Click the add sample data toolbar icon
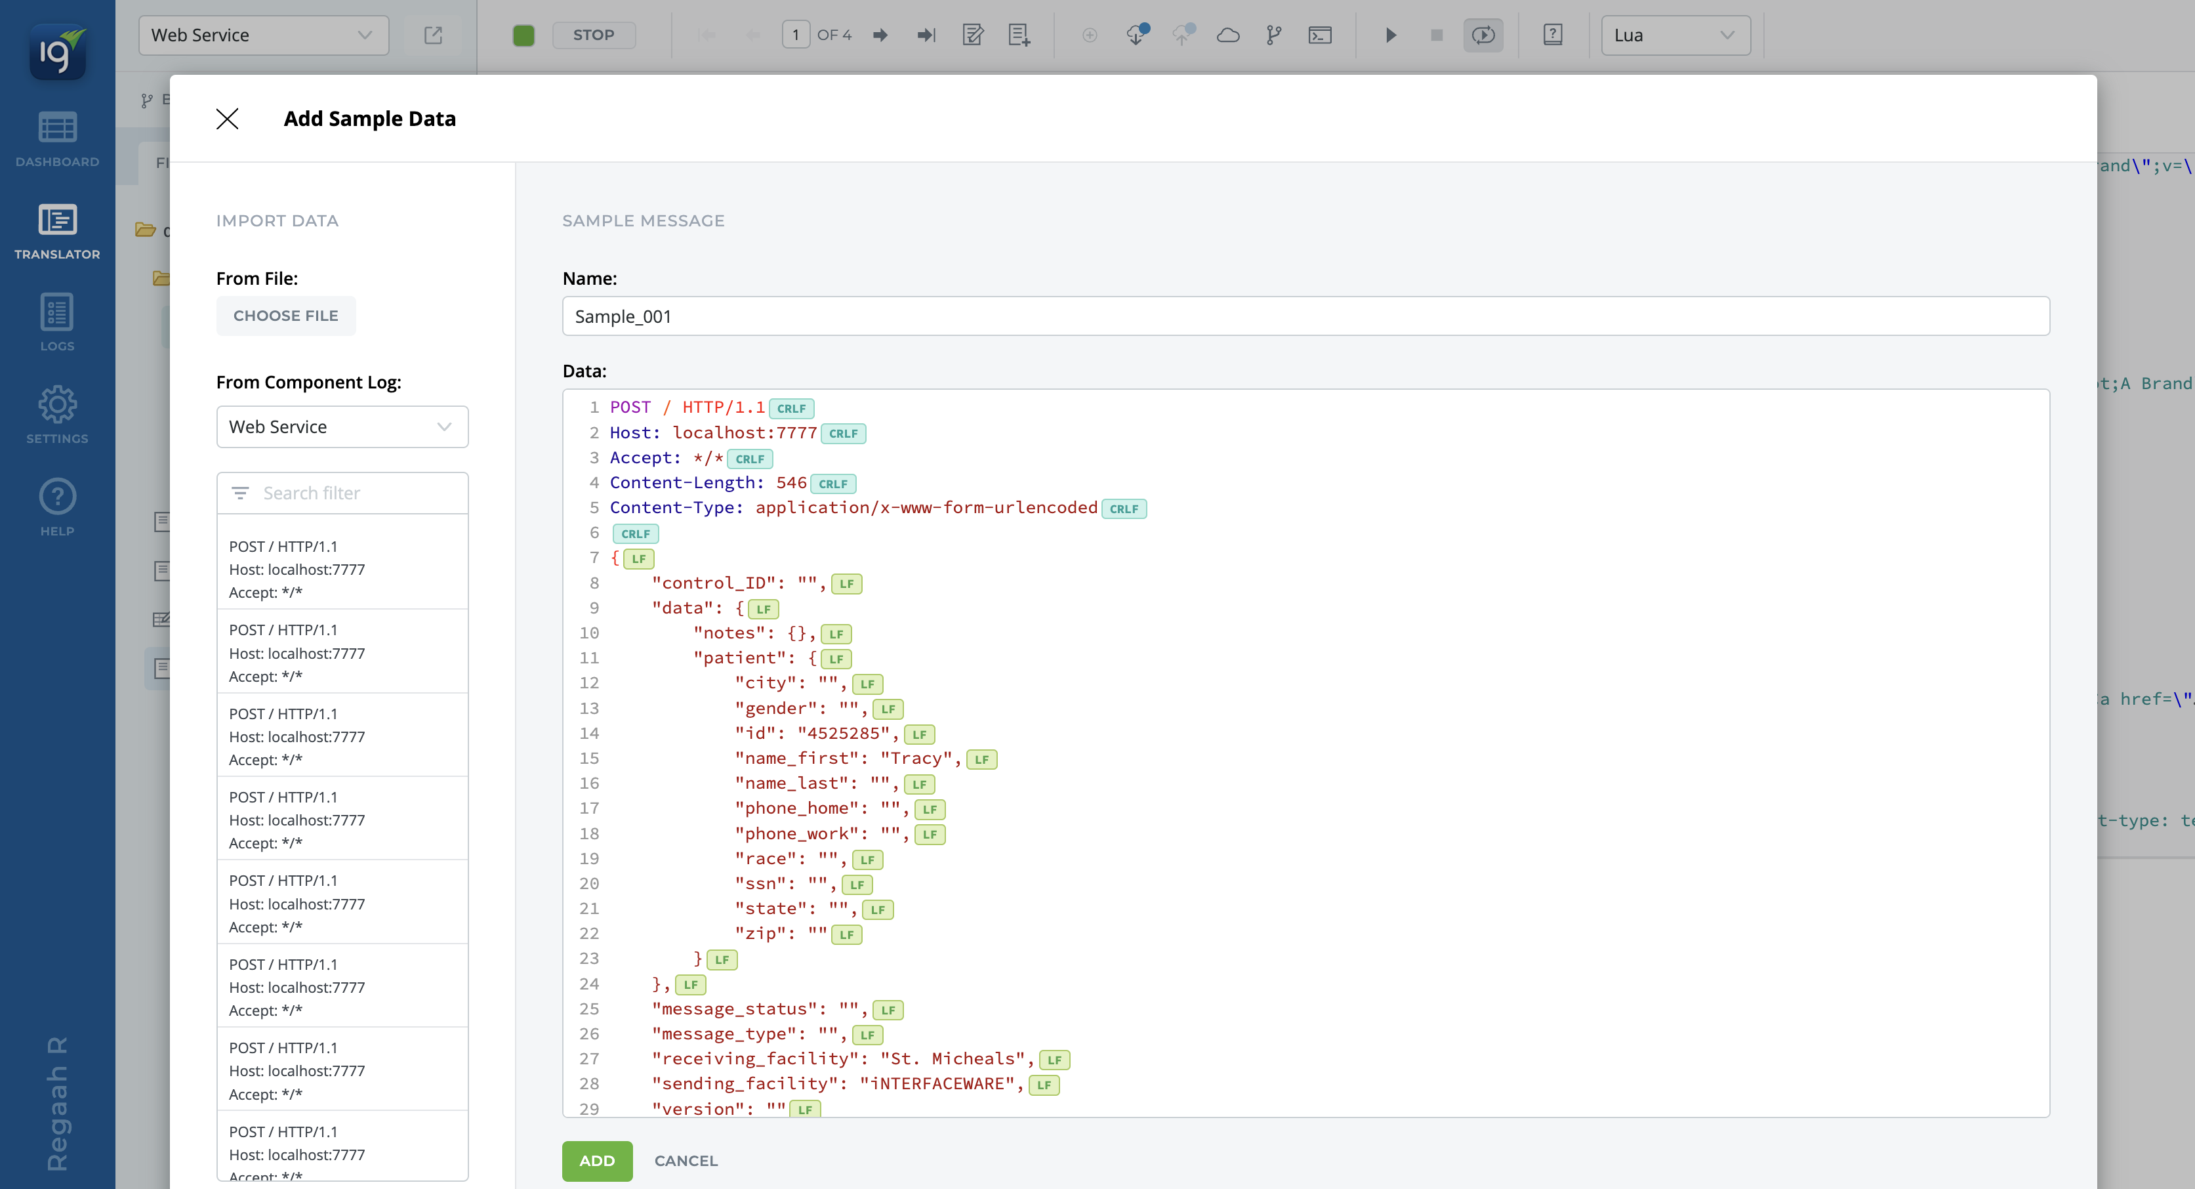 point(1019,35)
